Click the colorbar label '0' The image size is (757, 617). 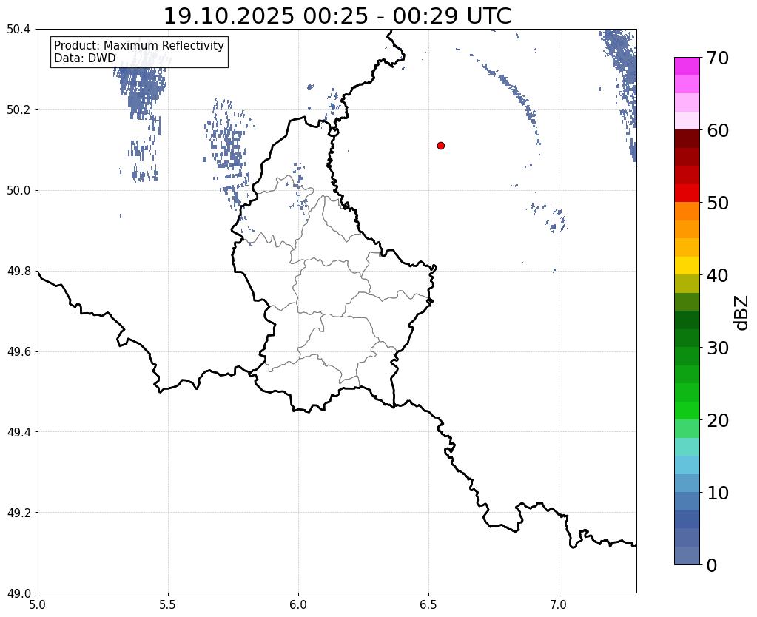[712, 565]
